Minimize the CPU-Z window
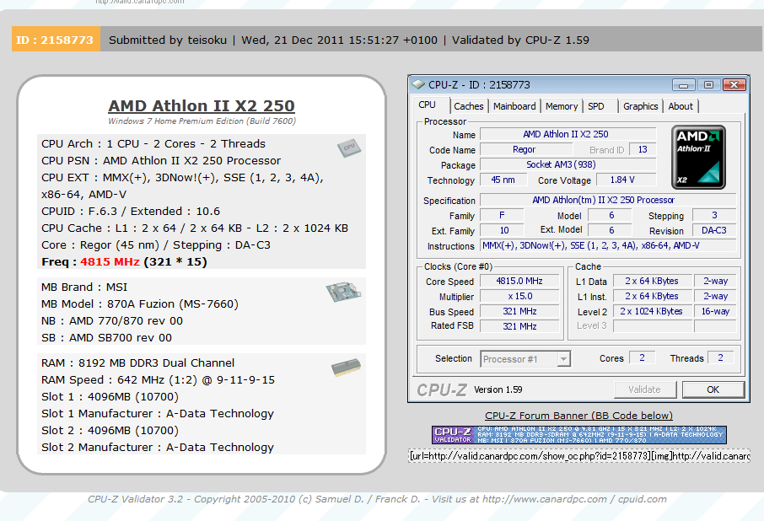Viewport: 764px width, 521px height. click(684, 85)
